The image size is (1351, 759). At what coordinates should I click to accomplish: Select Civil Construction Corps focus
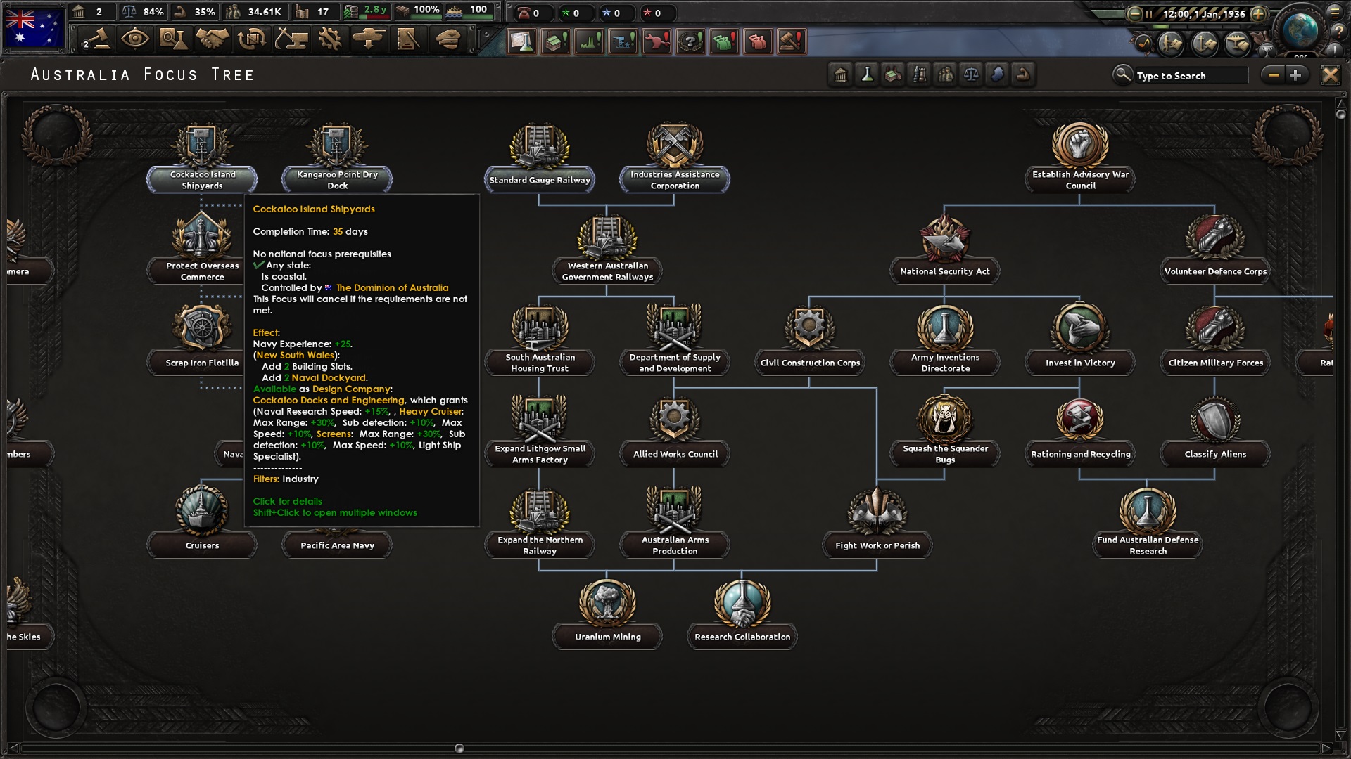[x=810, y=341]
